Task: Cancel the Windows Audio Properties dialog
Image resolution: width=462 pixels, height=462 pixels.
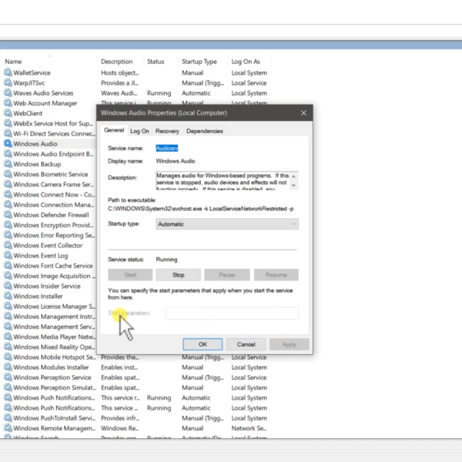Action: [246, 344]
